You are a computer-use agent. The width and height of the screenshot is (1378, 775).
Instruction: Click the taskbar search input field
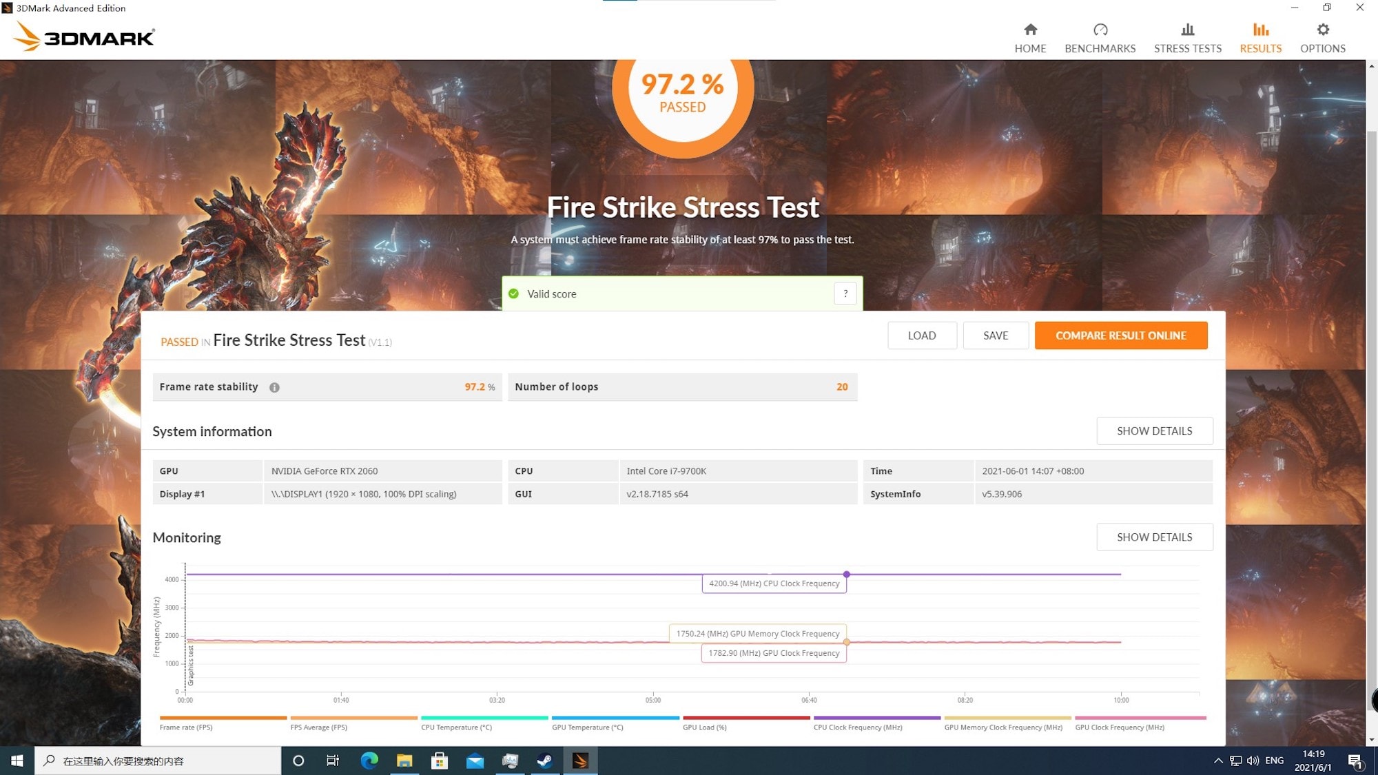158,761
